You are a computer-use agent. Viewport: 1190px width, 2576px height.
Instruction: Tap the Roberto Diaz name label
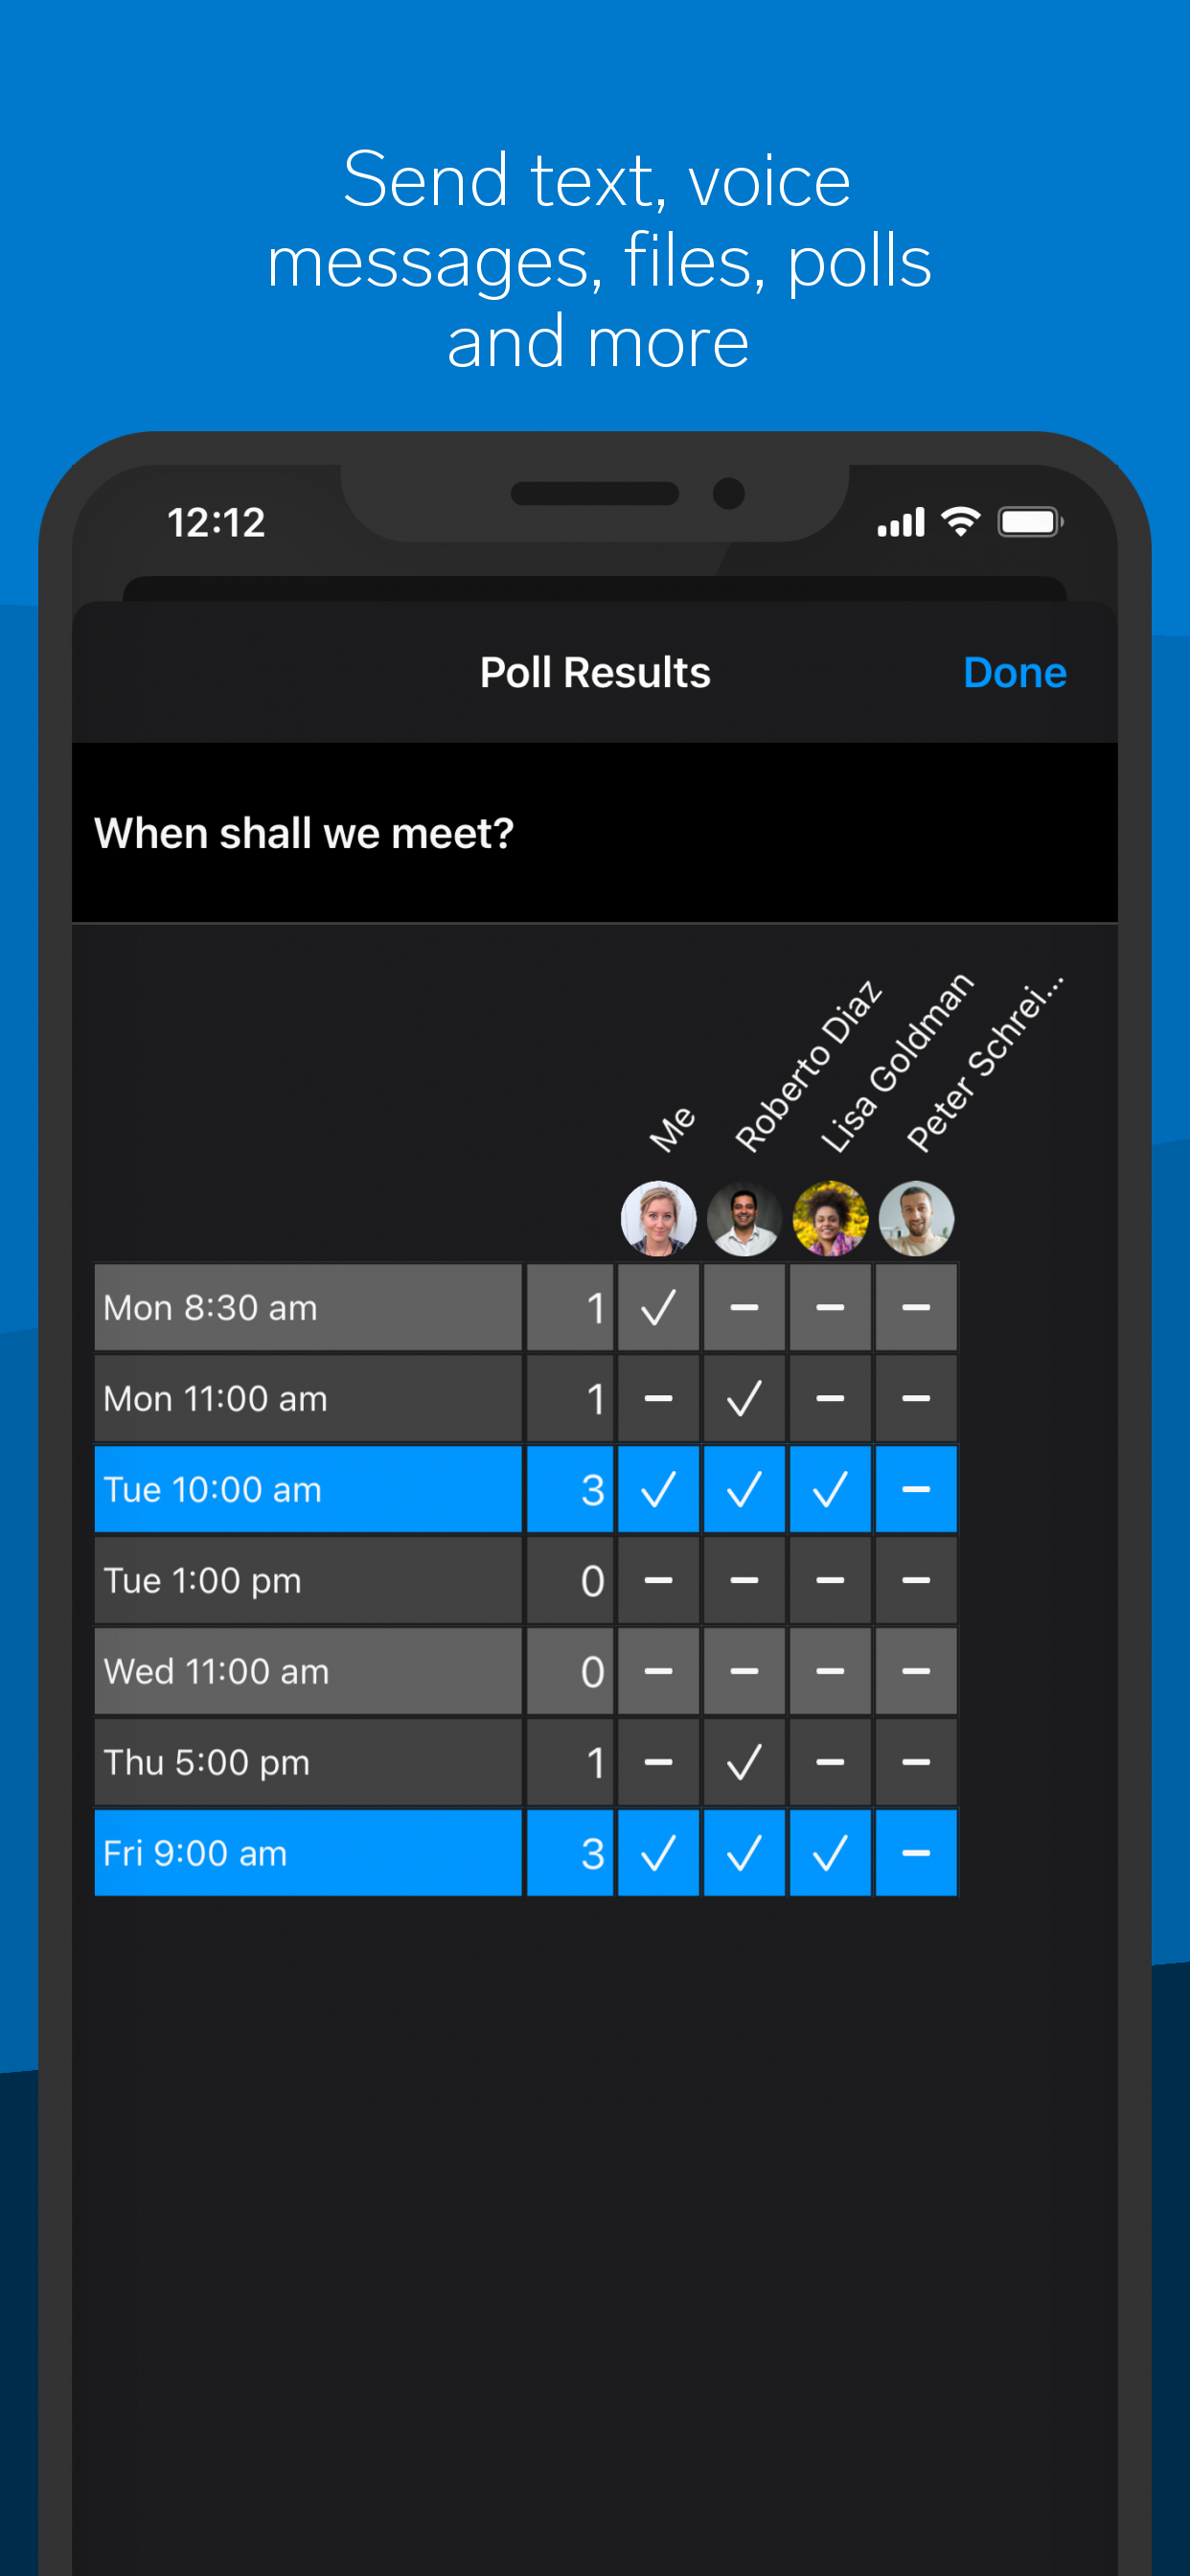[x=808, y=1066]
